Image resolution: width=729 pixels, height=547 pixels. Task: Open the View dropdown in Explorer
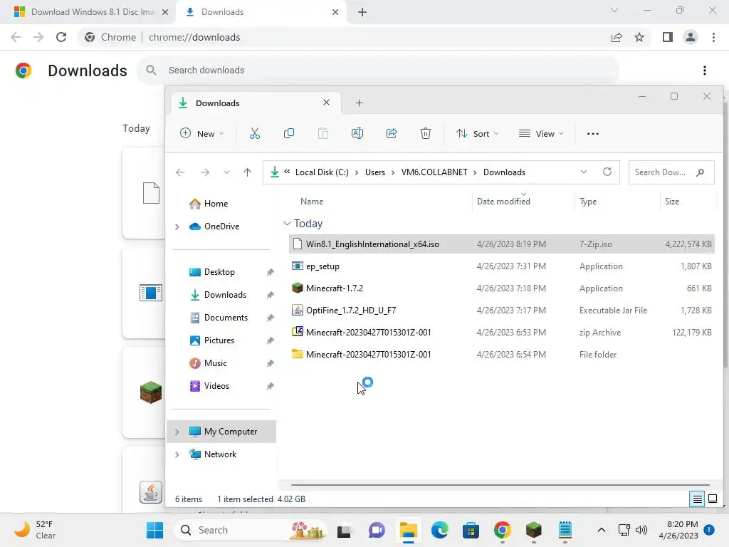tap(541, 133)
